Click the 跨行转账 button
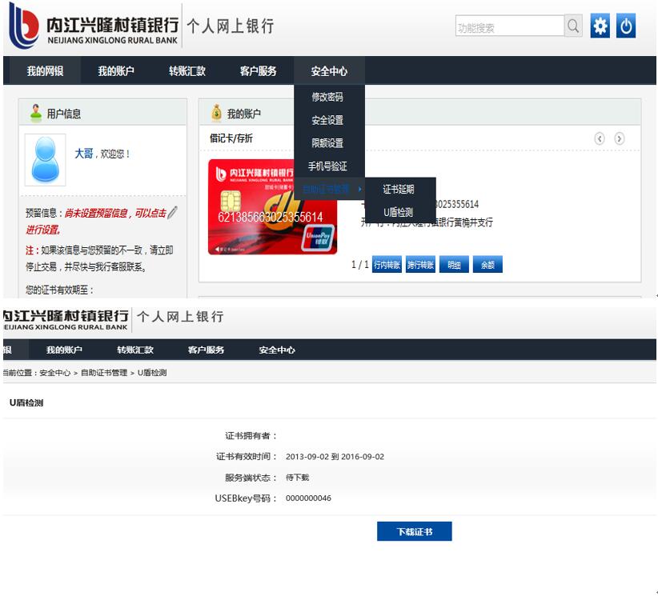The image size is (658, 596). pyautogui.click(x=420, y=264)
